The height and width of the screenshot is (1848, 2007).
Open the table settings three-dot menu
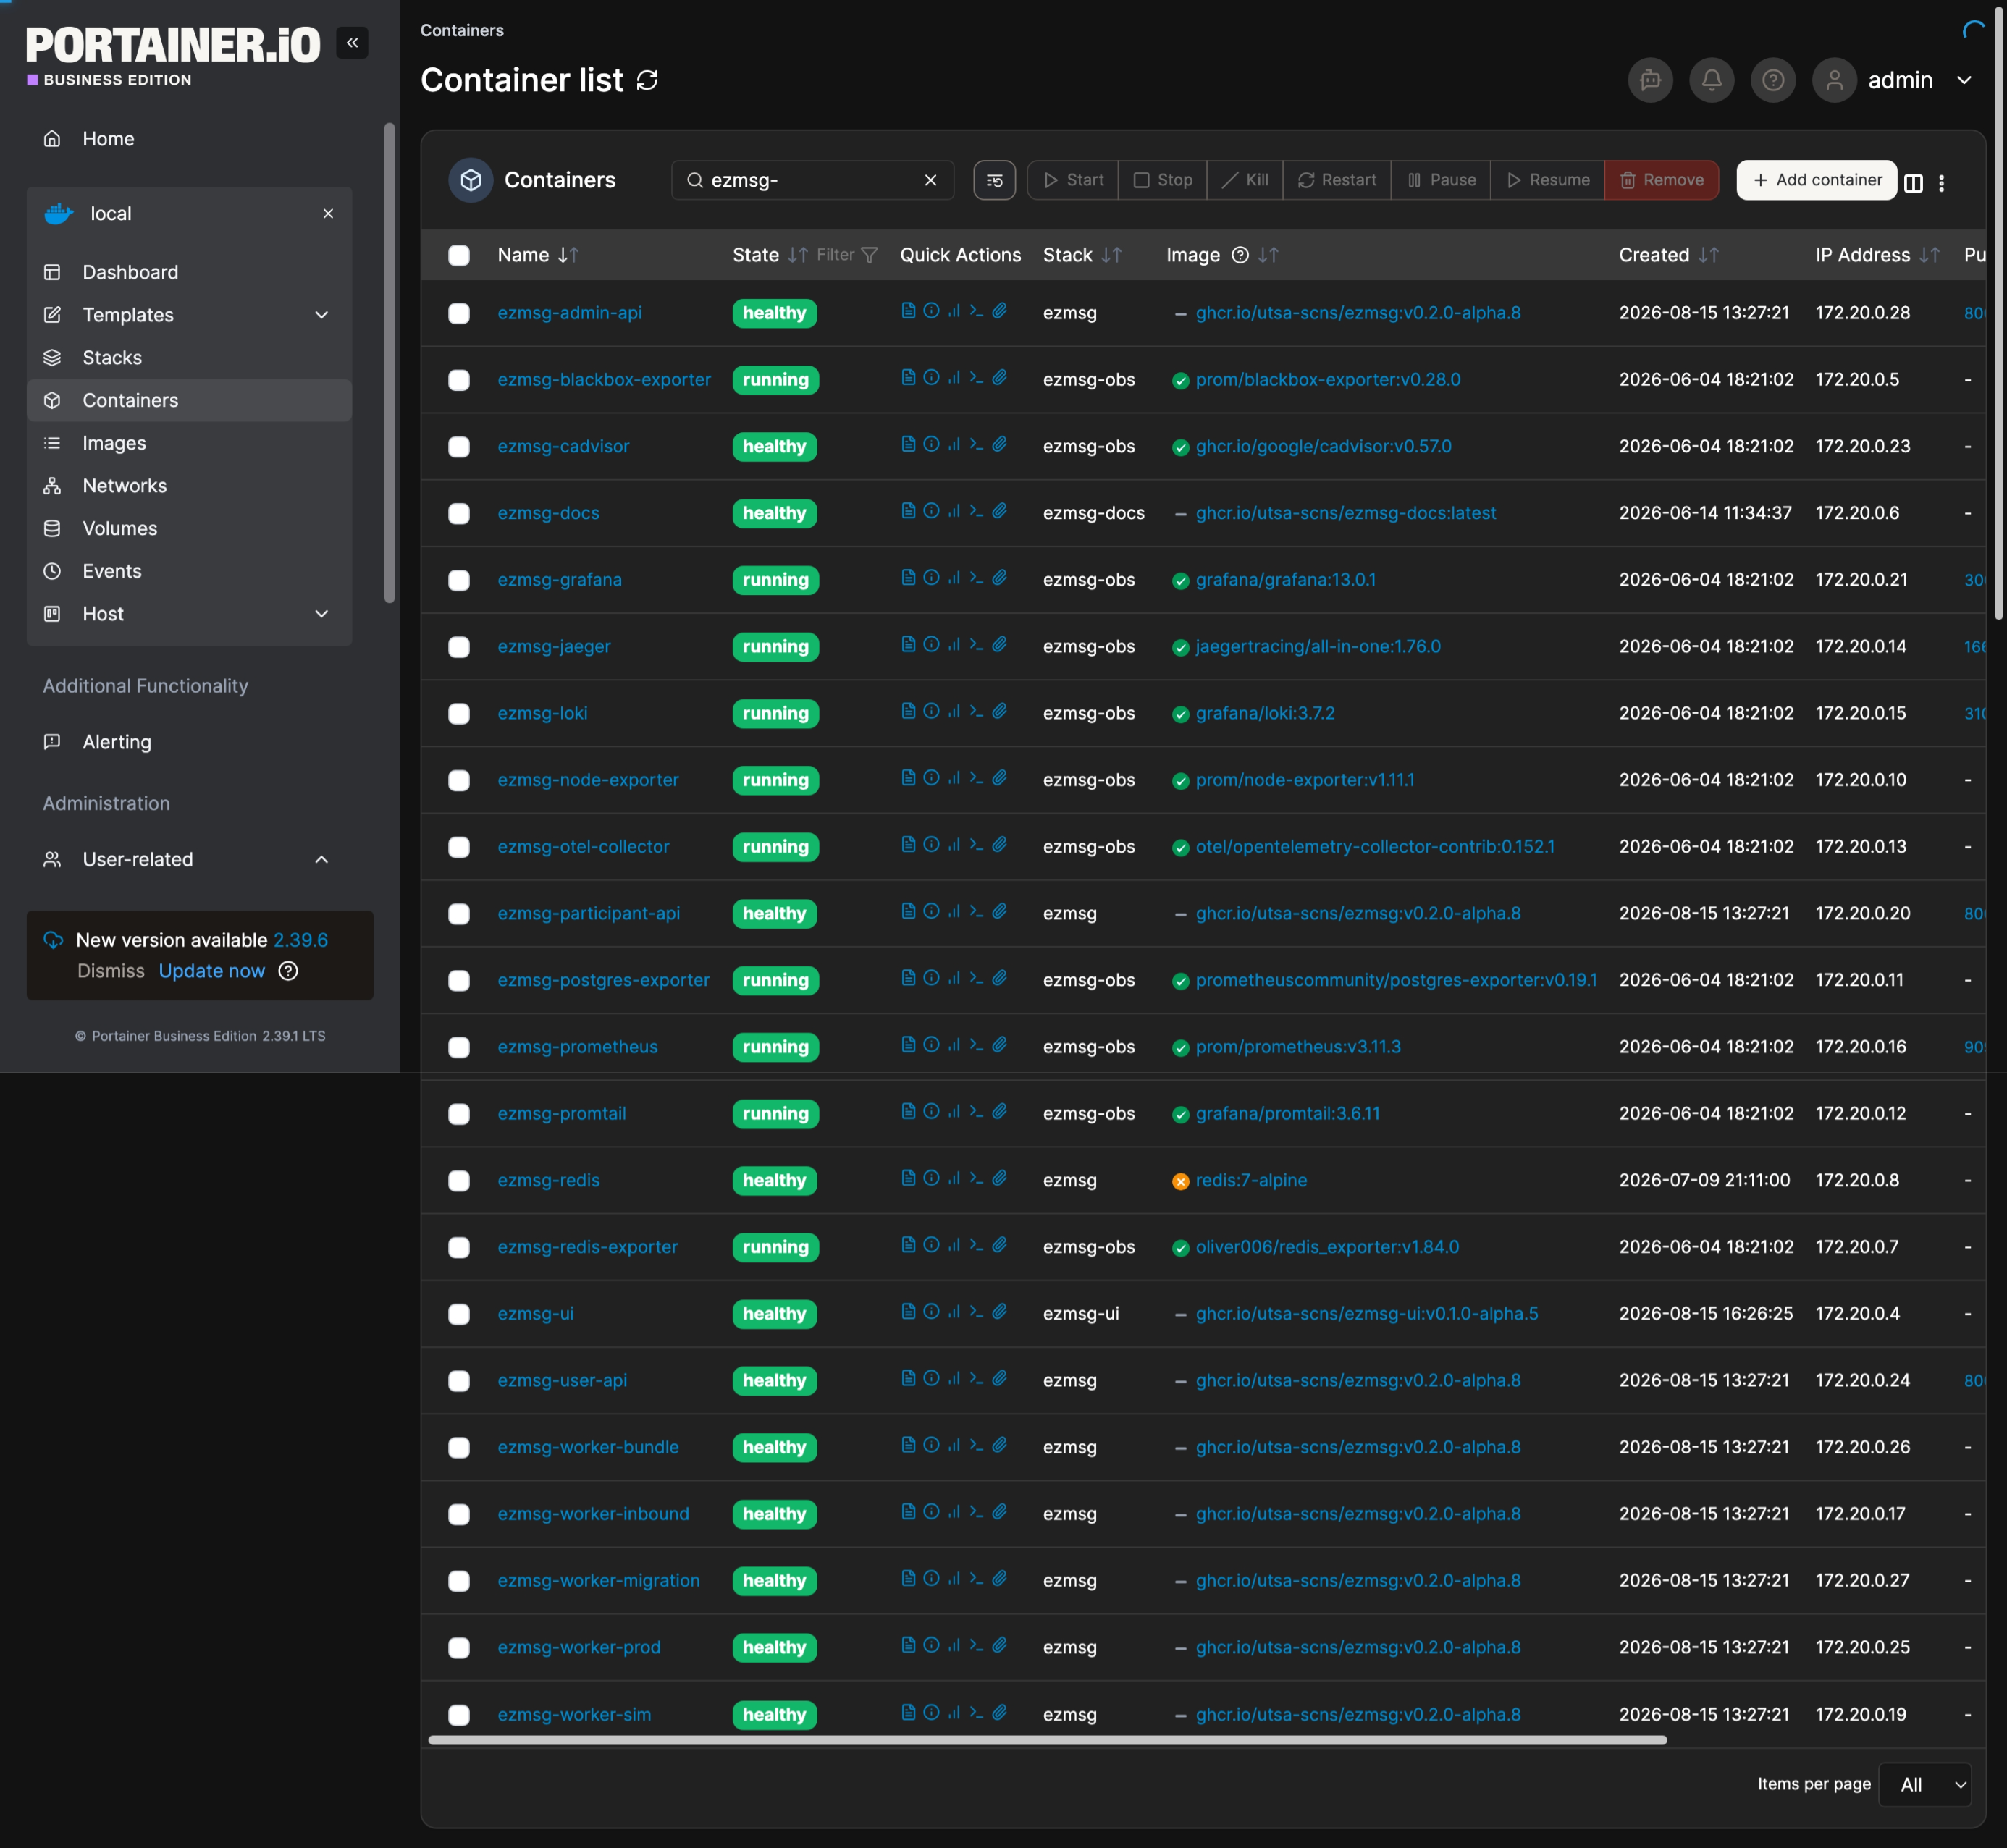(1941, 183)
